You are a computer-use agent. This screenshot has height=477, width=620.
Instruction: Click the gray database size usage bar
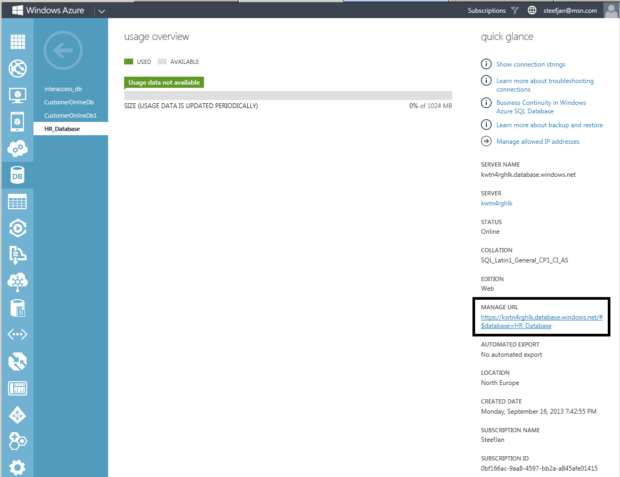coord(288,95)
